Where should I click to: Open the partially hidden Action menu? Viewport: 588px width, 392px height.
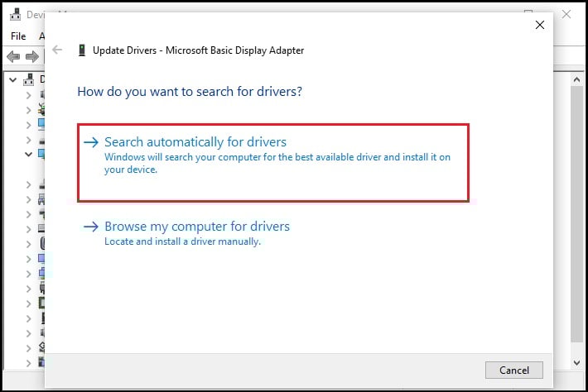point(41,36)
